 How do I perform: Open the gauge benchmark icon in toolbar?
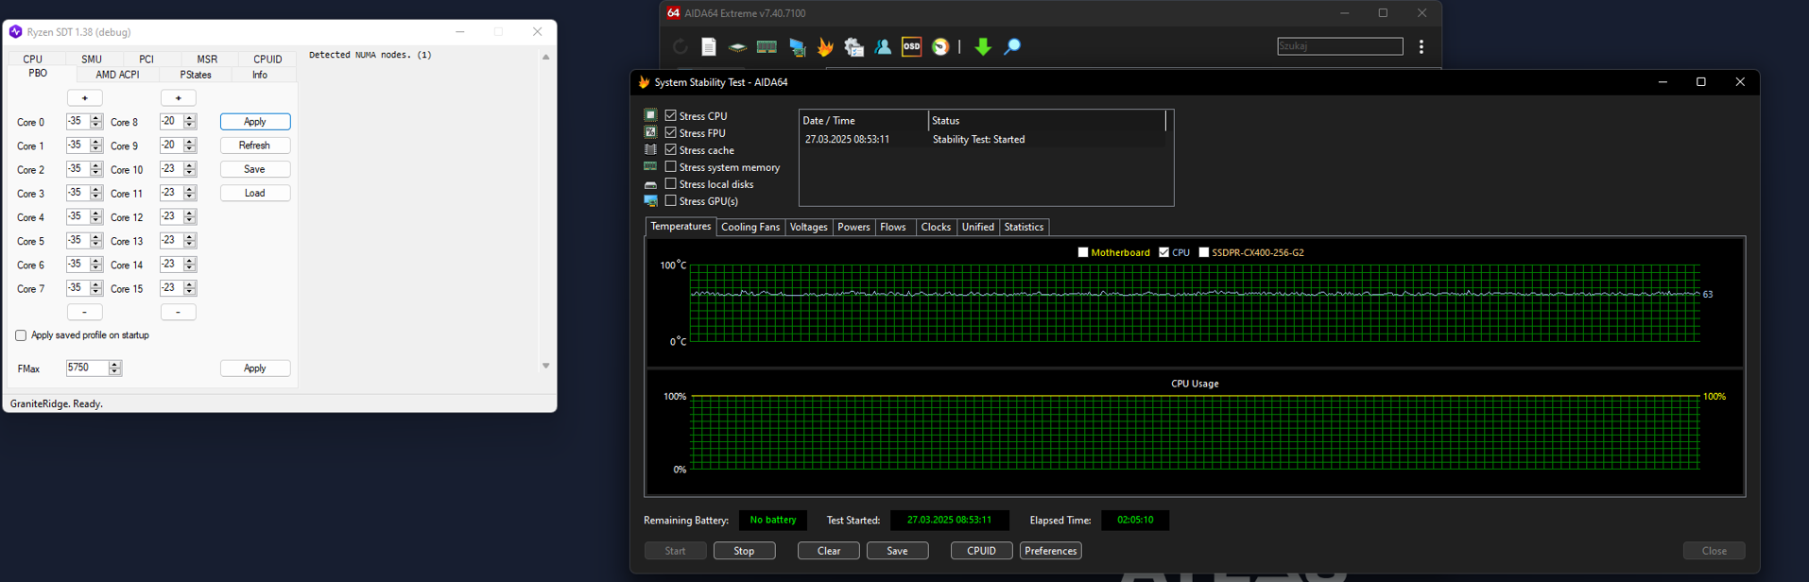pos(940,47)
